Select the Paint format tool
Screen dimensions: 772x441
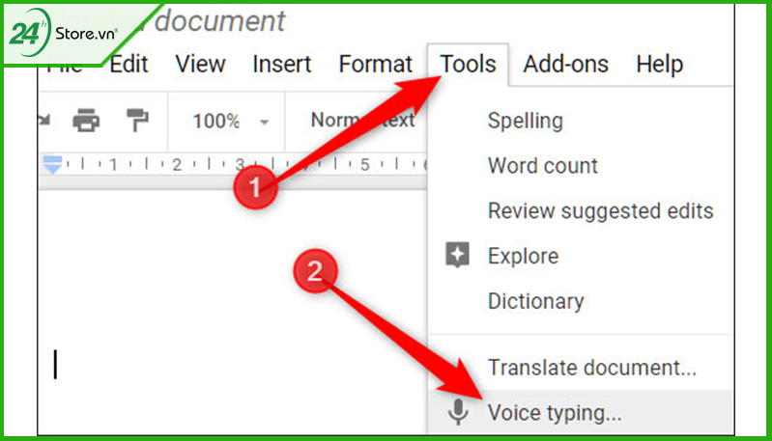click(137, 121)
